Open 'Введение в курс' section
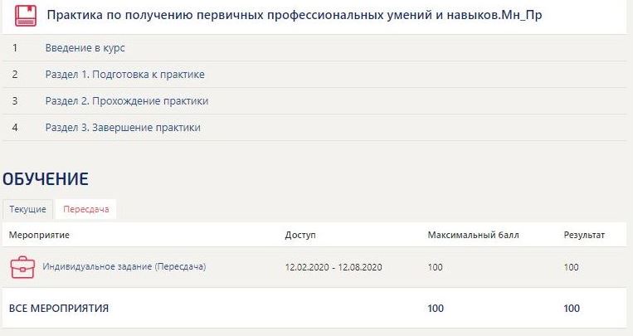Image resolution: width=633 pixels, height=336 pixels. tap(85, 48)
